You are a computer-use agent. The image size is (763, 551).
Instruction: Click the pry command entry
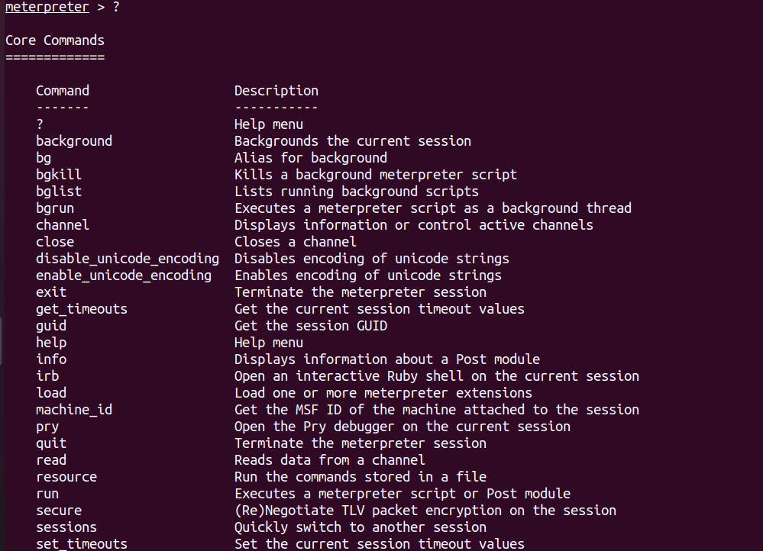pos(47,427)
